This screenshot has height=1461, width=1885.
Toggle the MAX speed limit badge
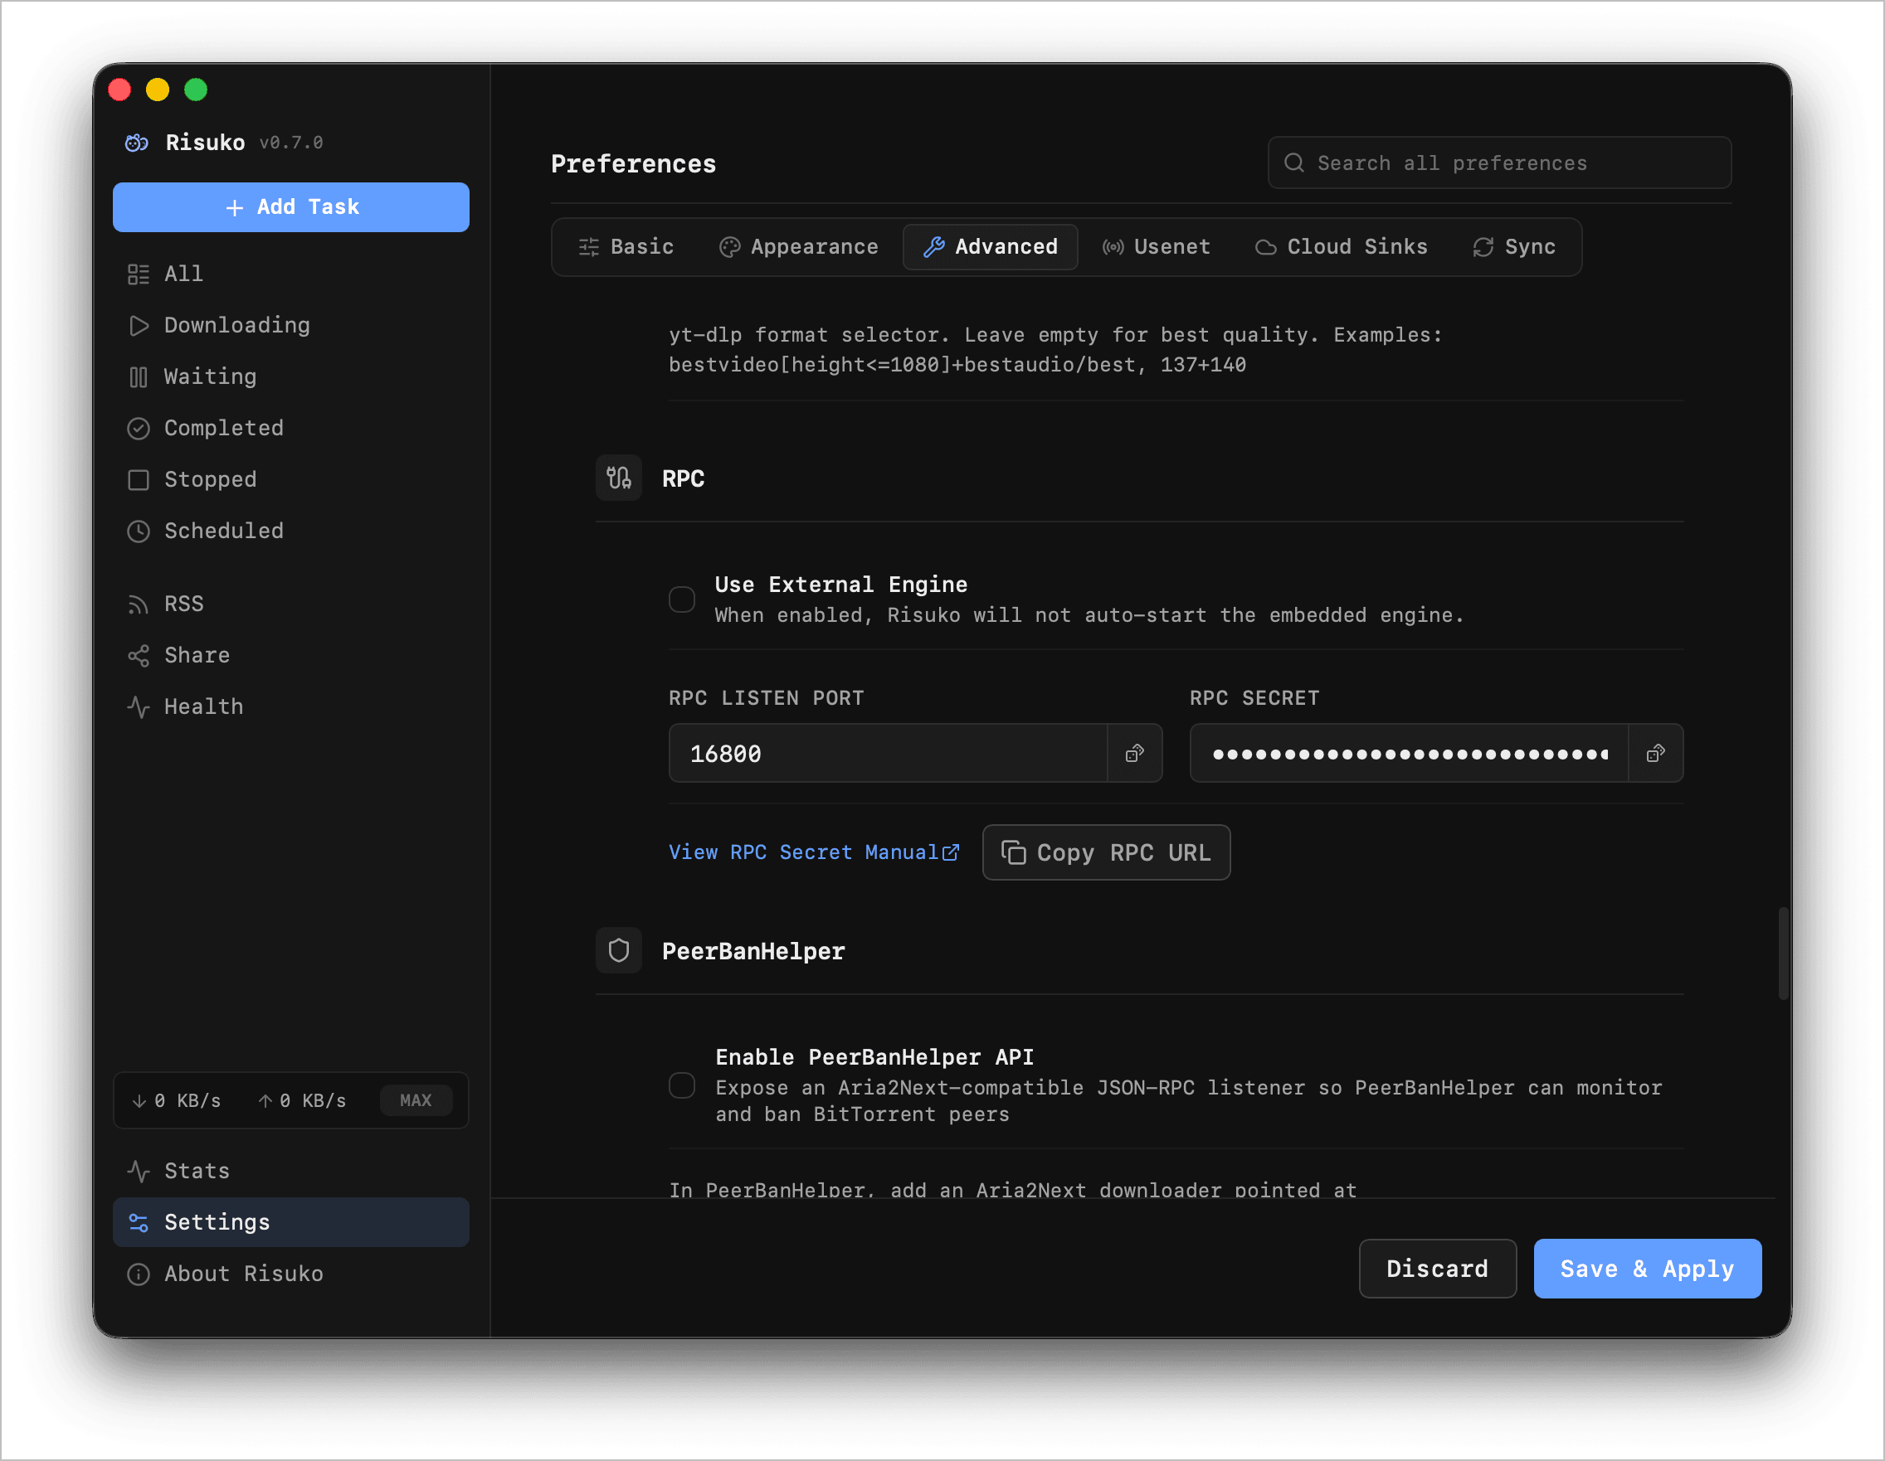coord(416,1100)
